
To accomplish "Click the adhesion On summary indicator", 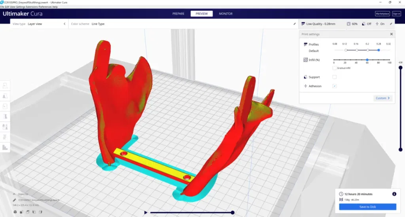I will [x=380, y=24].
